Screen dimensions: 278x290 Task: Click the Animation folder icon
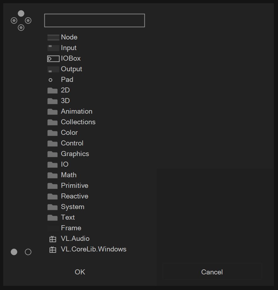tap(52, 112)
